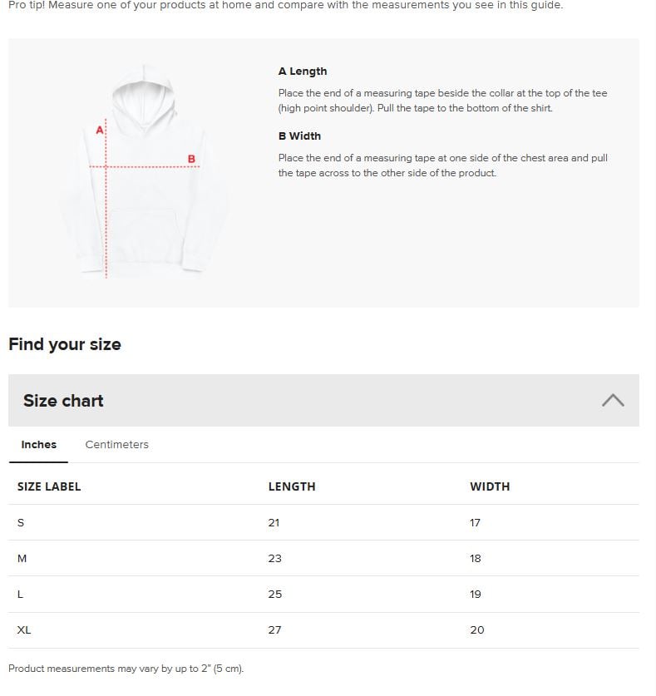
Task: Click the Size chart header title
Action: pos(63,400)
